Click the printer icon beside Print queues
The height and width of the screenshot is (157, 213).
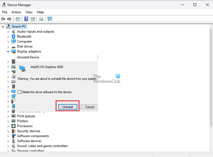click(x=13, y=116)
